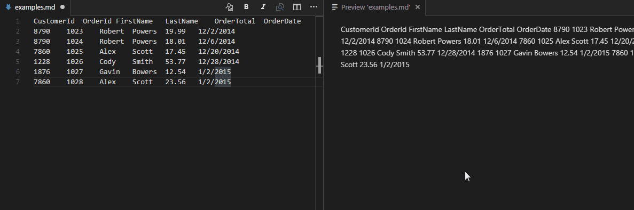Click the open changes search icon
634x210 pixels.
(x=280, y=7)
